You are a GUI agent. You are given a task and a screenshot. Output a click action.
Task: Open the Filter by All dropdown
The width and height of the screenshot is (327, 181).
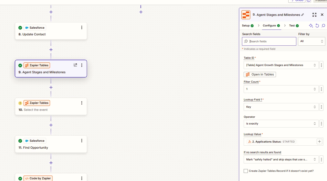pos(311,41)
